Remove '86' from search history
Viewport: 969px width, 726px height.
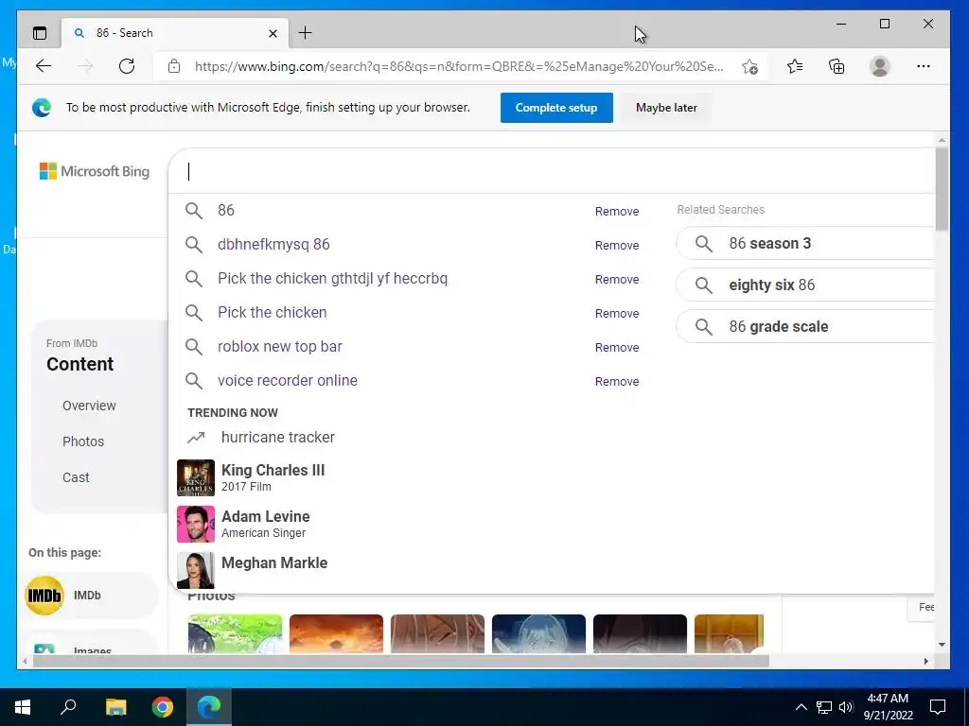point(617,211)
